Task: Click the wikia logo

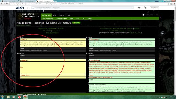Action: [x=20, y=8]
